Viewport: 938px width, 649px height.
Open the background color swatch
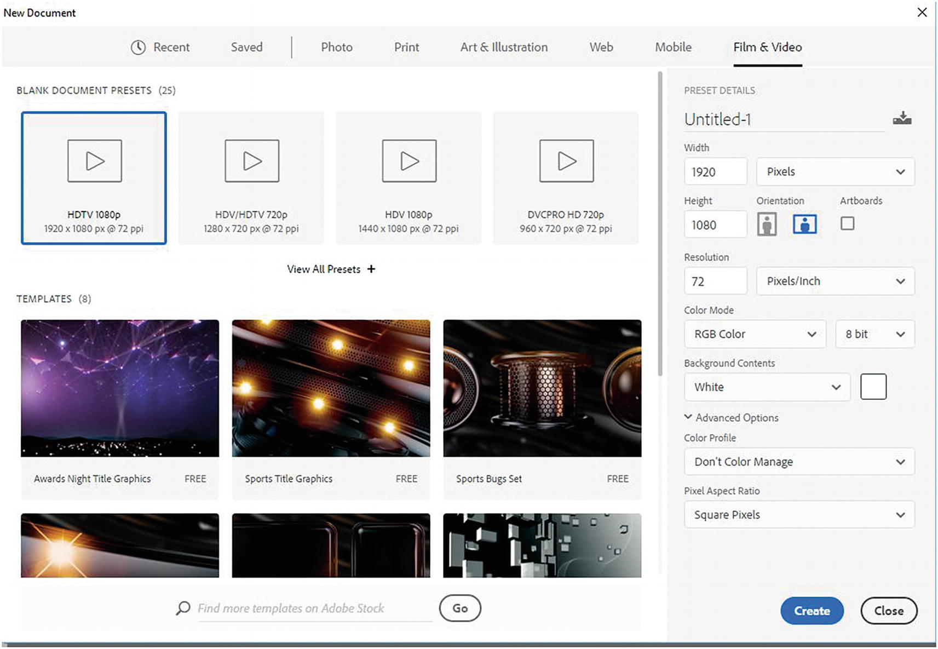click(x=873, y=387)
